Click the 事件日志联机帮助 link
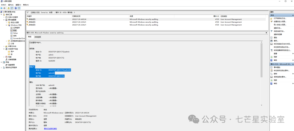The image size is (294, 131). click(x=50, y=129)
